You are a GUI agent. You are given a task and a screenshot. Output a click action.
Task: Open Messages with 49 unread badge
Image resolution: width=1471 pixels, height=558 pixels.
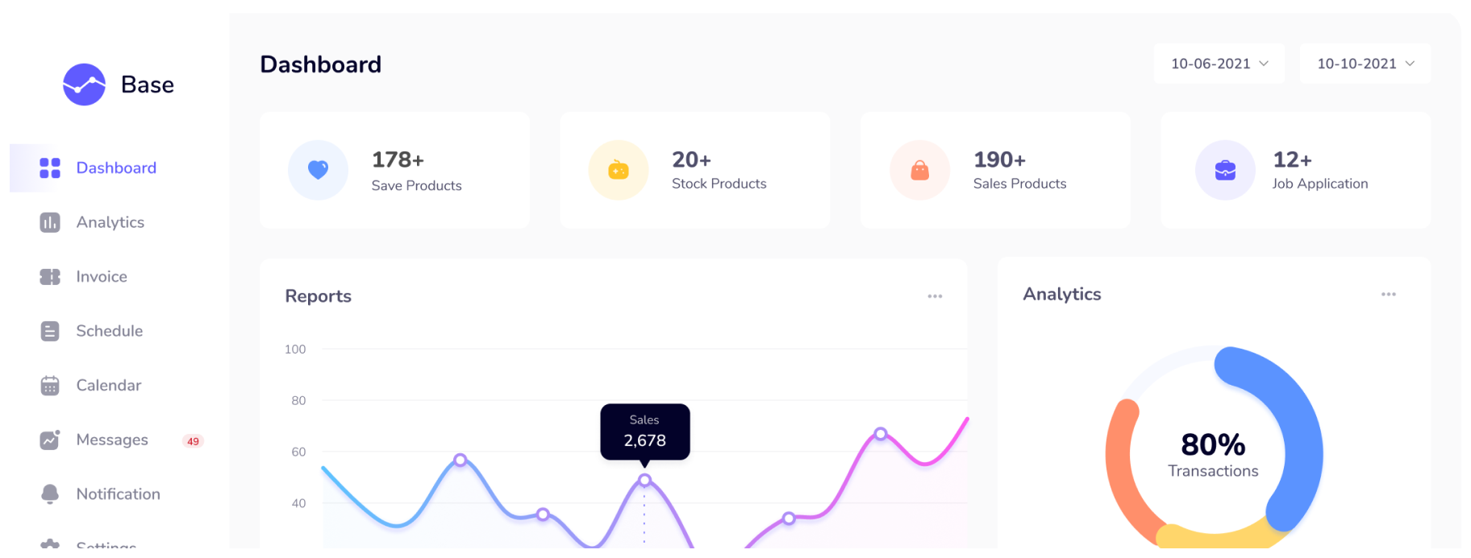[112, 440]
